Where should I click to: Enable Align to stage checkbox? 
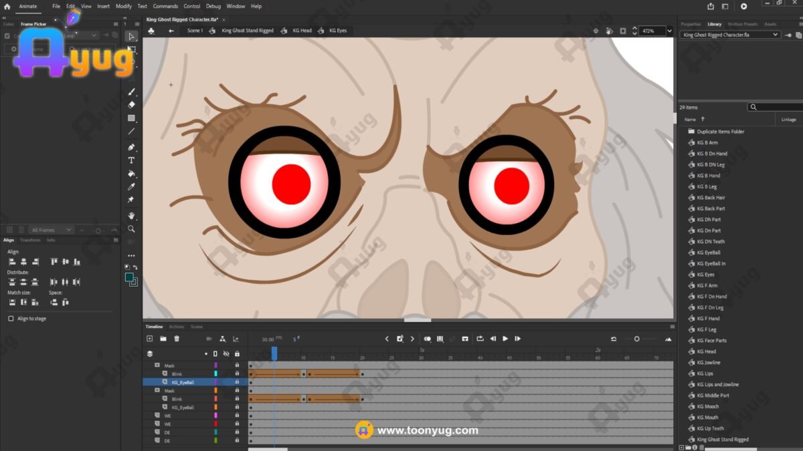tap(11, 319)
